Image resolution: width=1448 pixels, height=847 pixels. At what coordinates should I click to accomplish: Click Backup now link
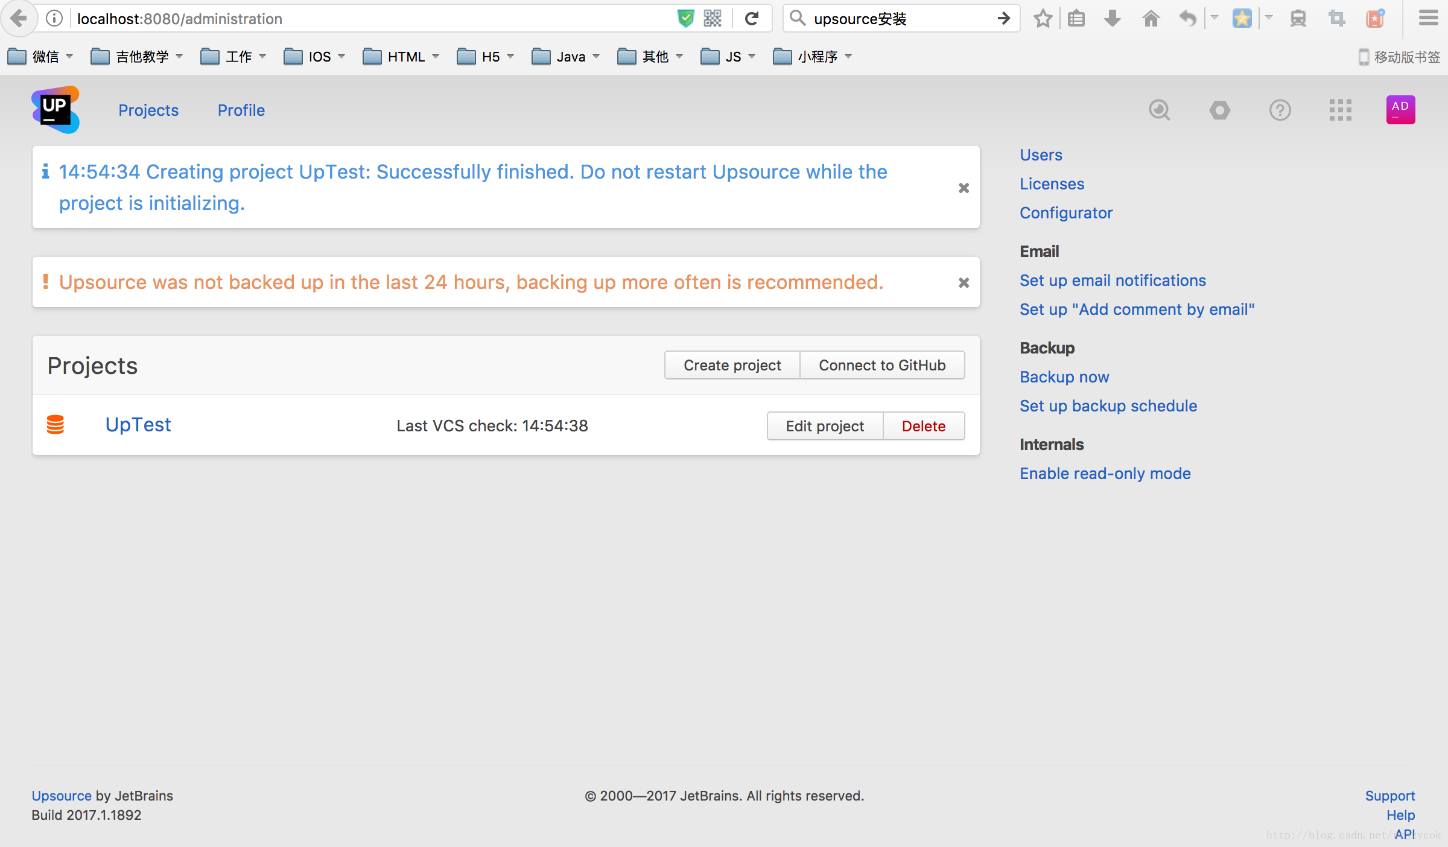(1064, 377)
